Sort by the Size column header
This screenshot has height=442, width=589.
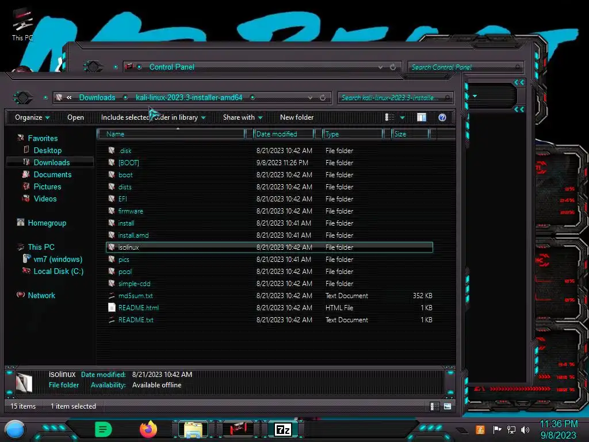pos(411,134)
